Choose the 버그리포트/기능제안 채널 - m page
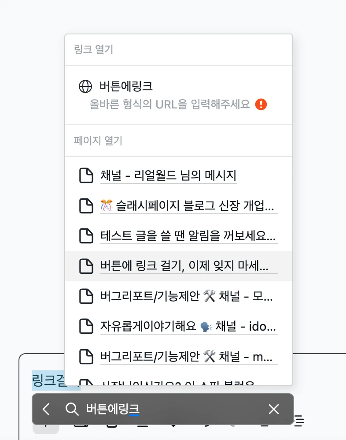Screen dimensions: 346x440 point(189,356)
